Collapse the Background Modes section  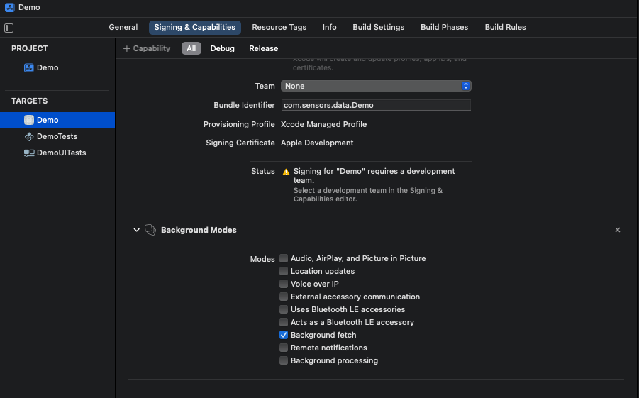tap(136, 230)
